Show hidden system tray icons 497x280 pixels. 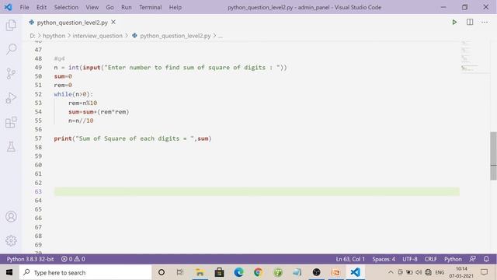point(391,272)
